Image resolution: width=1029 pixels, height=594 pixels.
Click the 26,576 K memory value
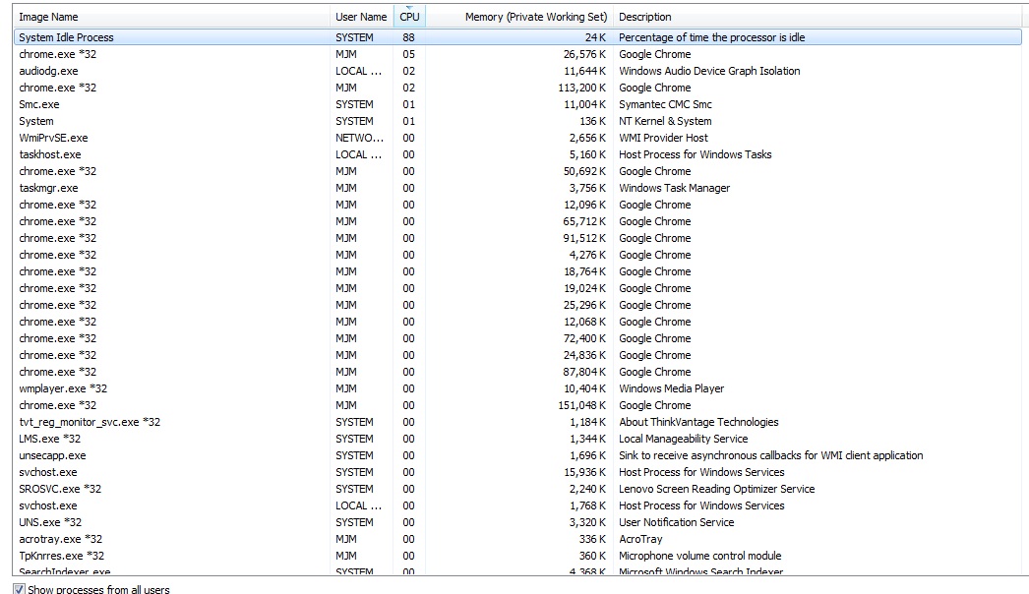[x=584, y=54]
